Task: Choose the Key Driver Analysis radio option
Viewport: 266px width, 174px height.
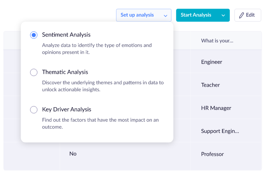Action: [x=34, y=110]
